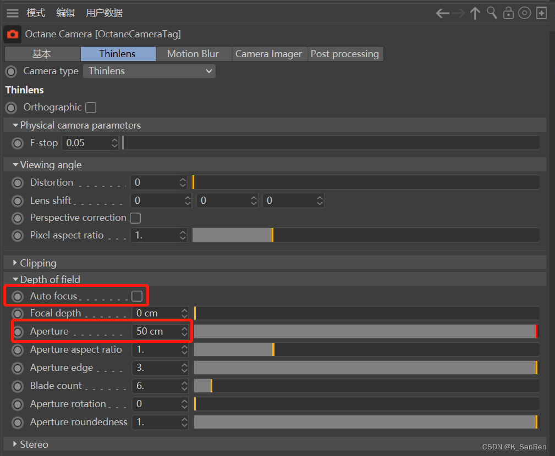Click keyframe dot beside Camera type
This screenshot has width=555, height=456.
[x=11, y=72]
